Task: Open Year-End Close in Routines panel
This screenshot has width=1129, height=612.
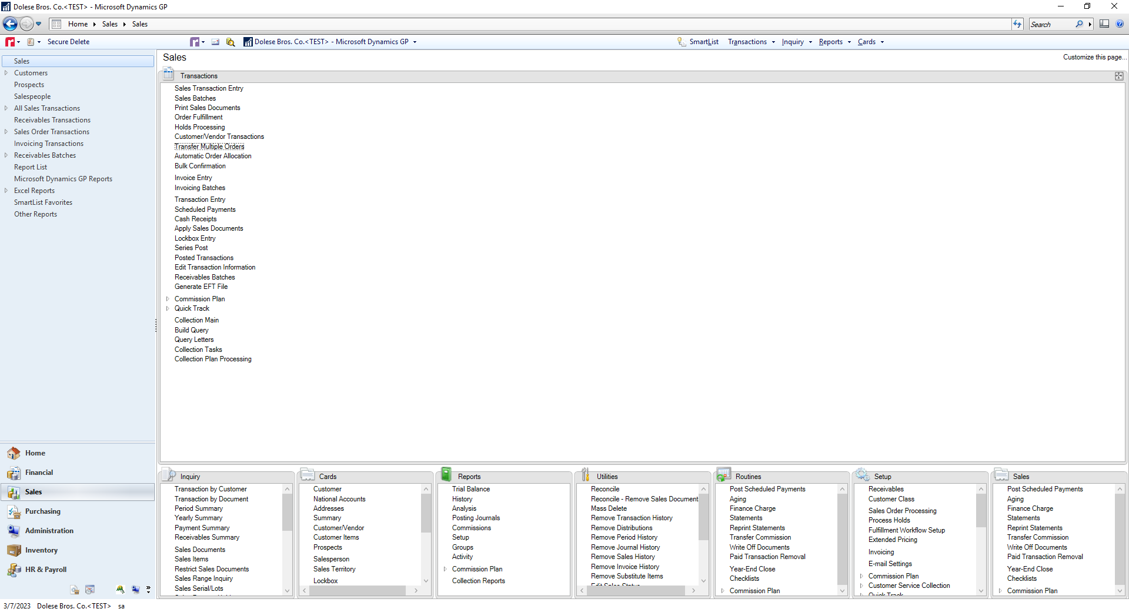Action: [752, 569]
